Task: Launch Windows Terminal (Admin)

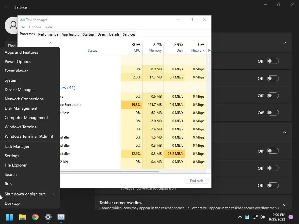Action: (30, 136)
